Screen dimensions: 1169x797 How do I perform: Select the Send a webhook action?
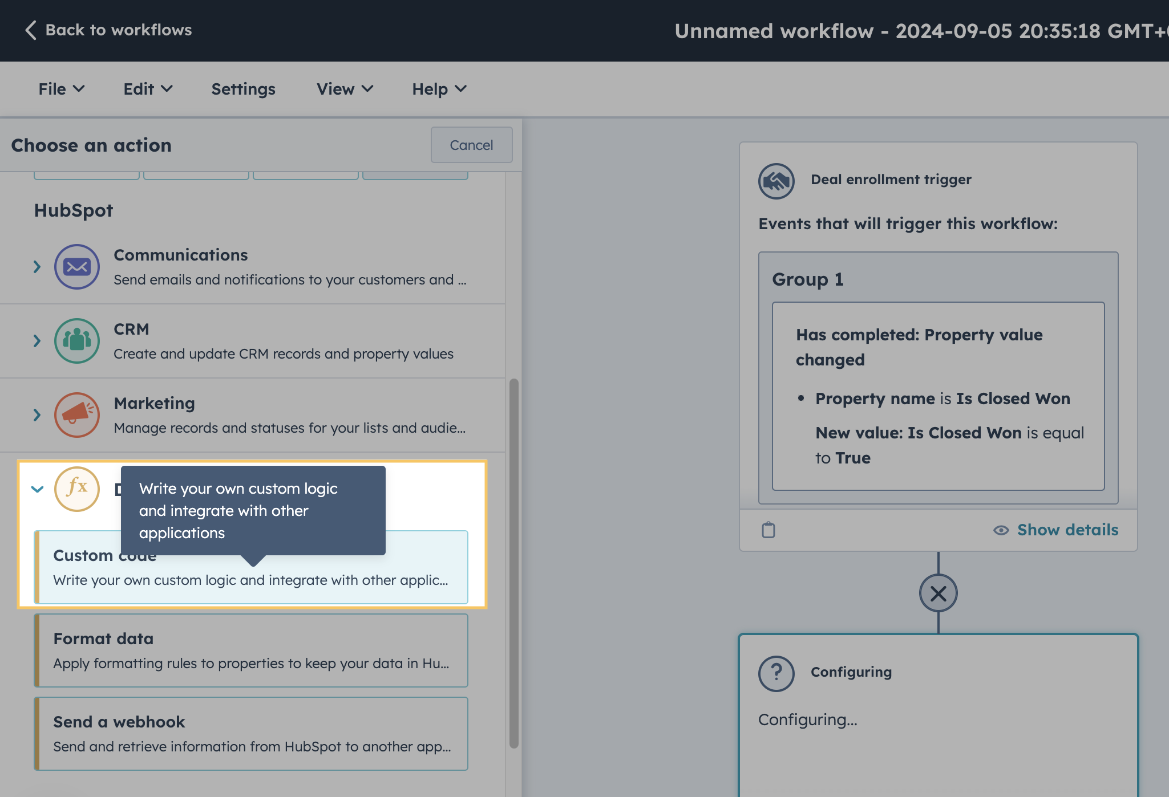click(x=251, y=734)
